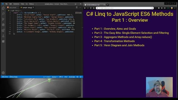Click the orange browser profile icon
178x100 pixels.
172,8
